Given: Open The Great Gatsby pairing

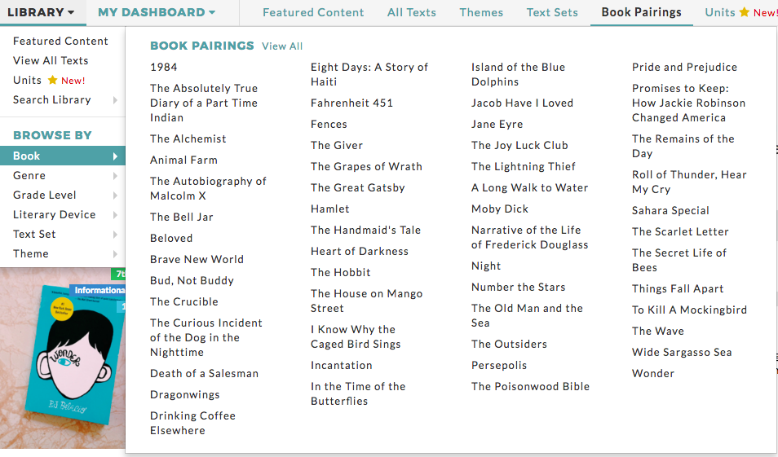Looking at the screenshot, I should pos(358,188).
